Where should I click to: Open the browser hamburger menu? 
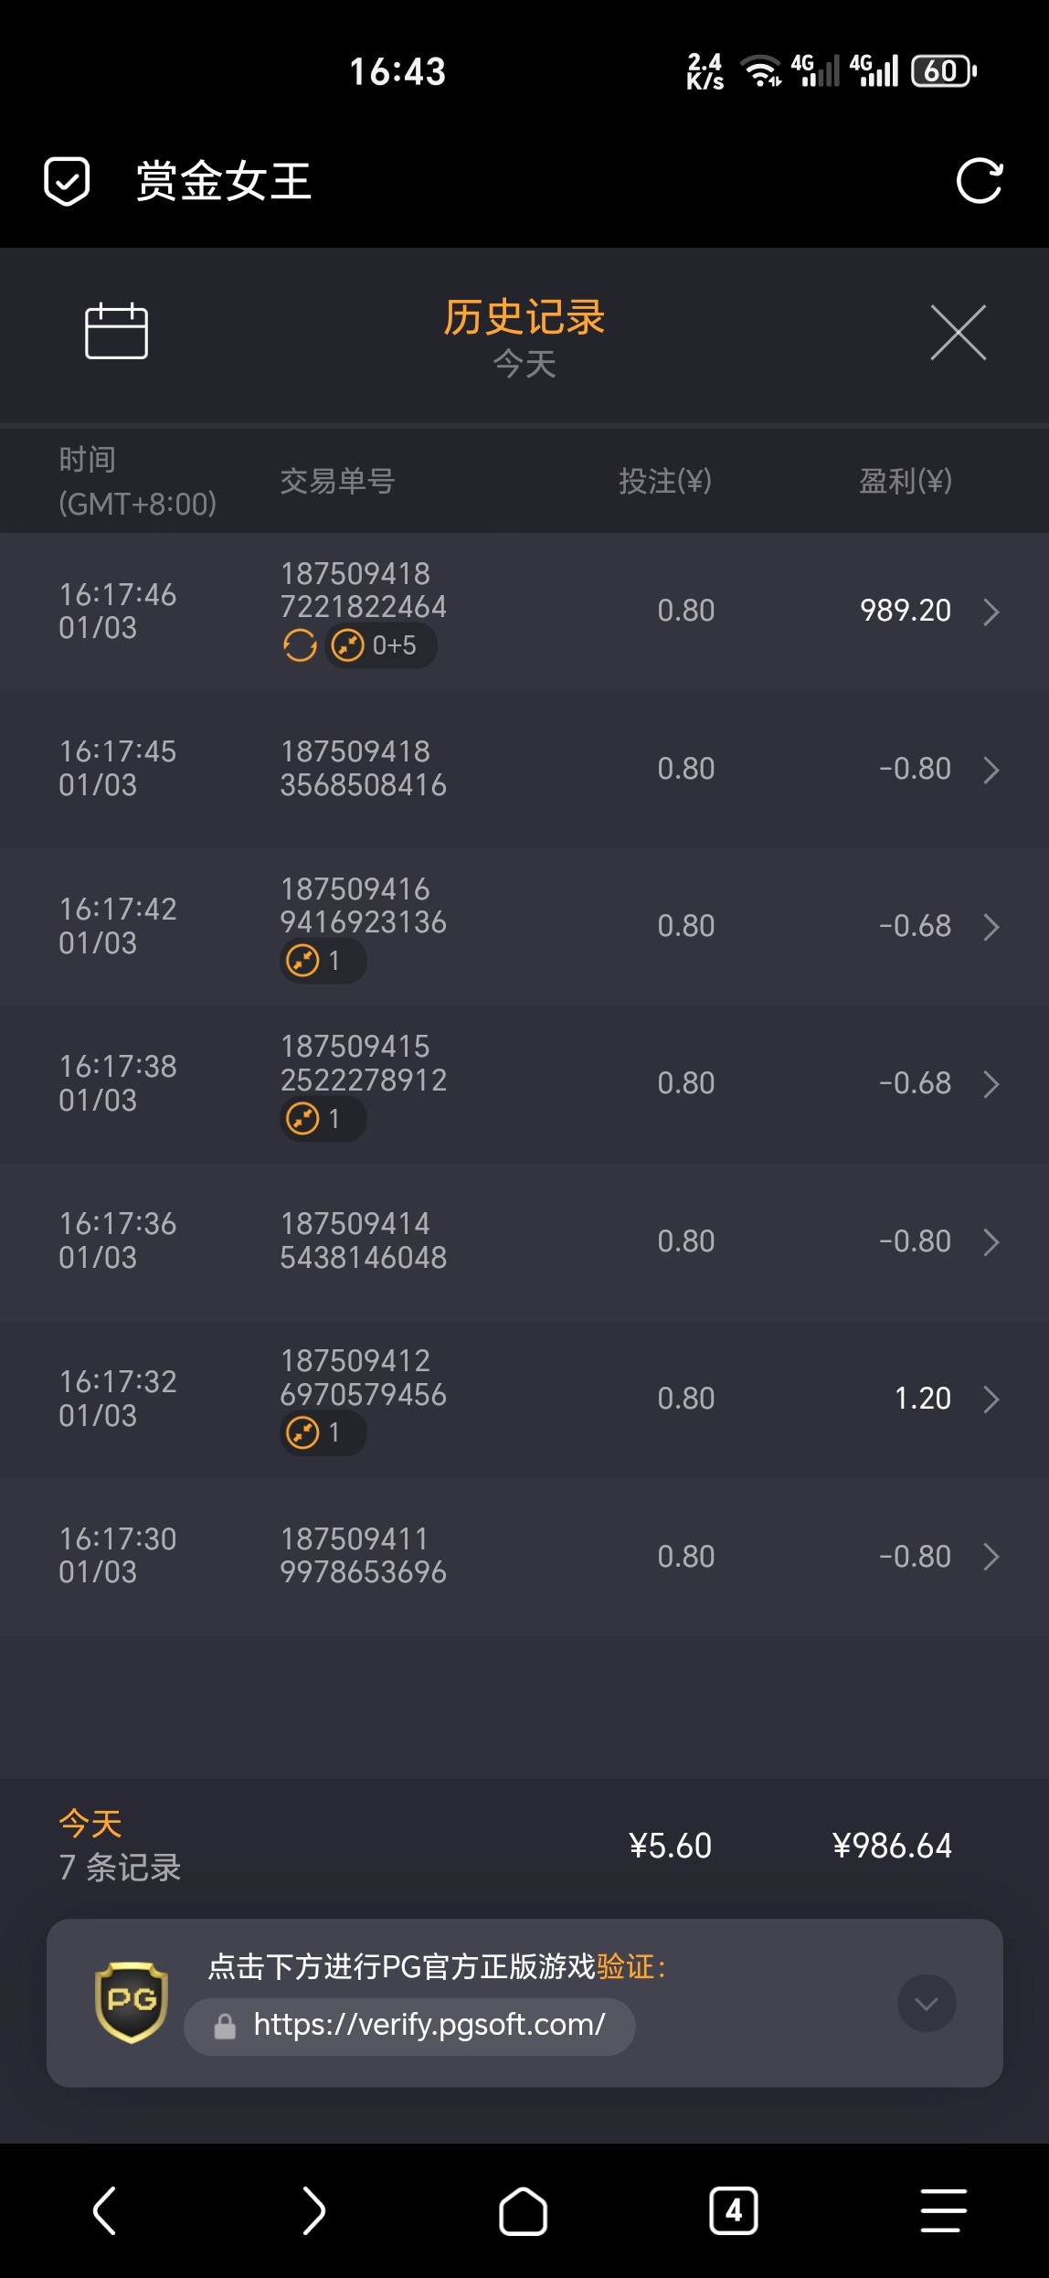[943, 2211]
